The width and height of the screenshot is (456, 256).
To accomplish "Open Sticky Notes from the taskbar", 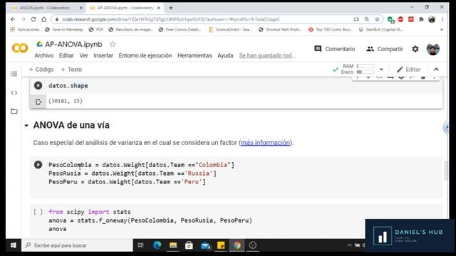I will [x=221, y=245].
